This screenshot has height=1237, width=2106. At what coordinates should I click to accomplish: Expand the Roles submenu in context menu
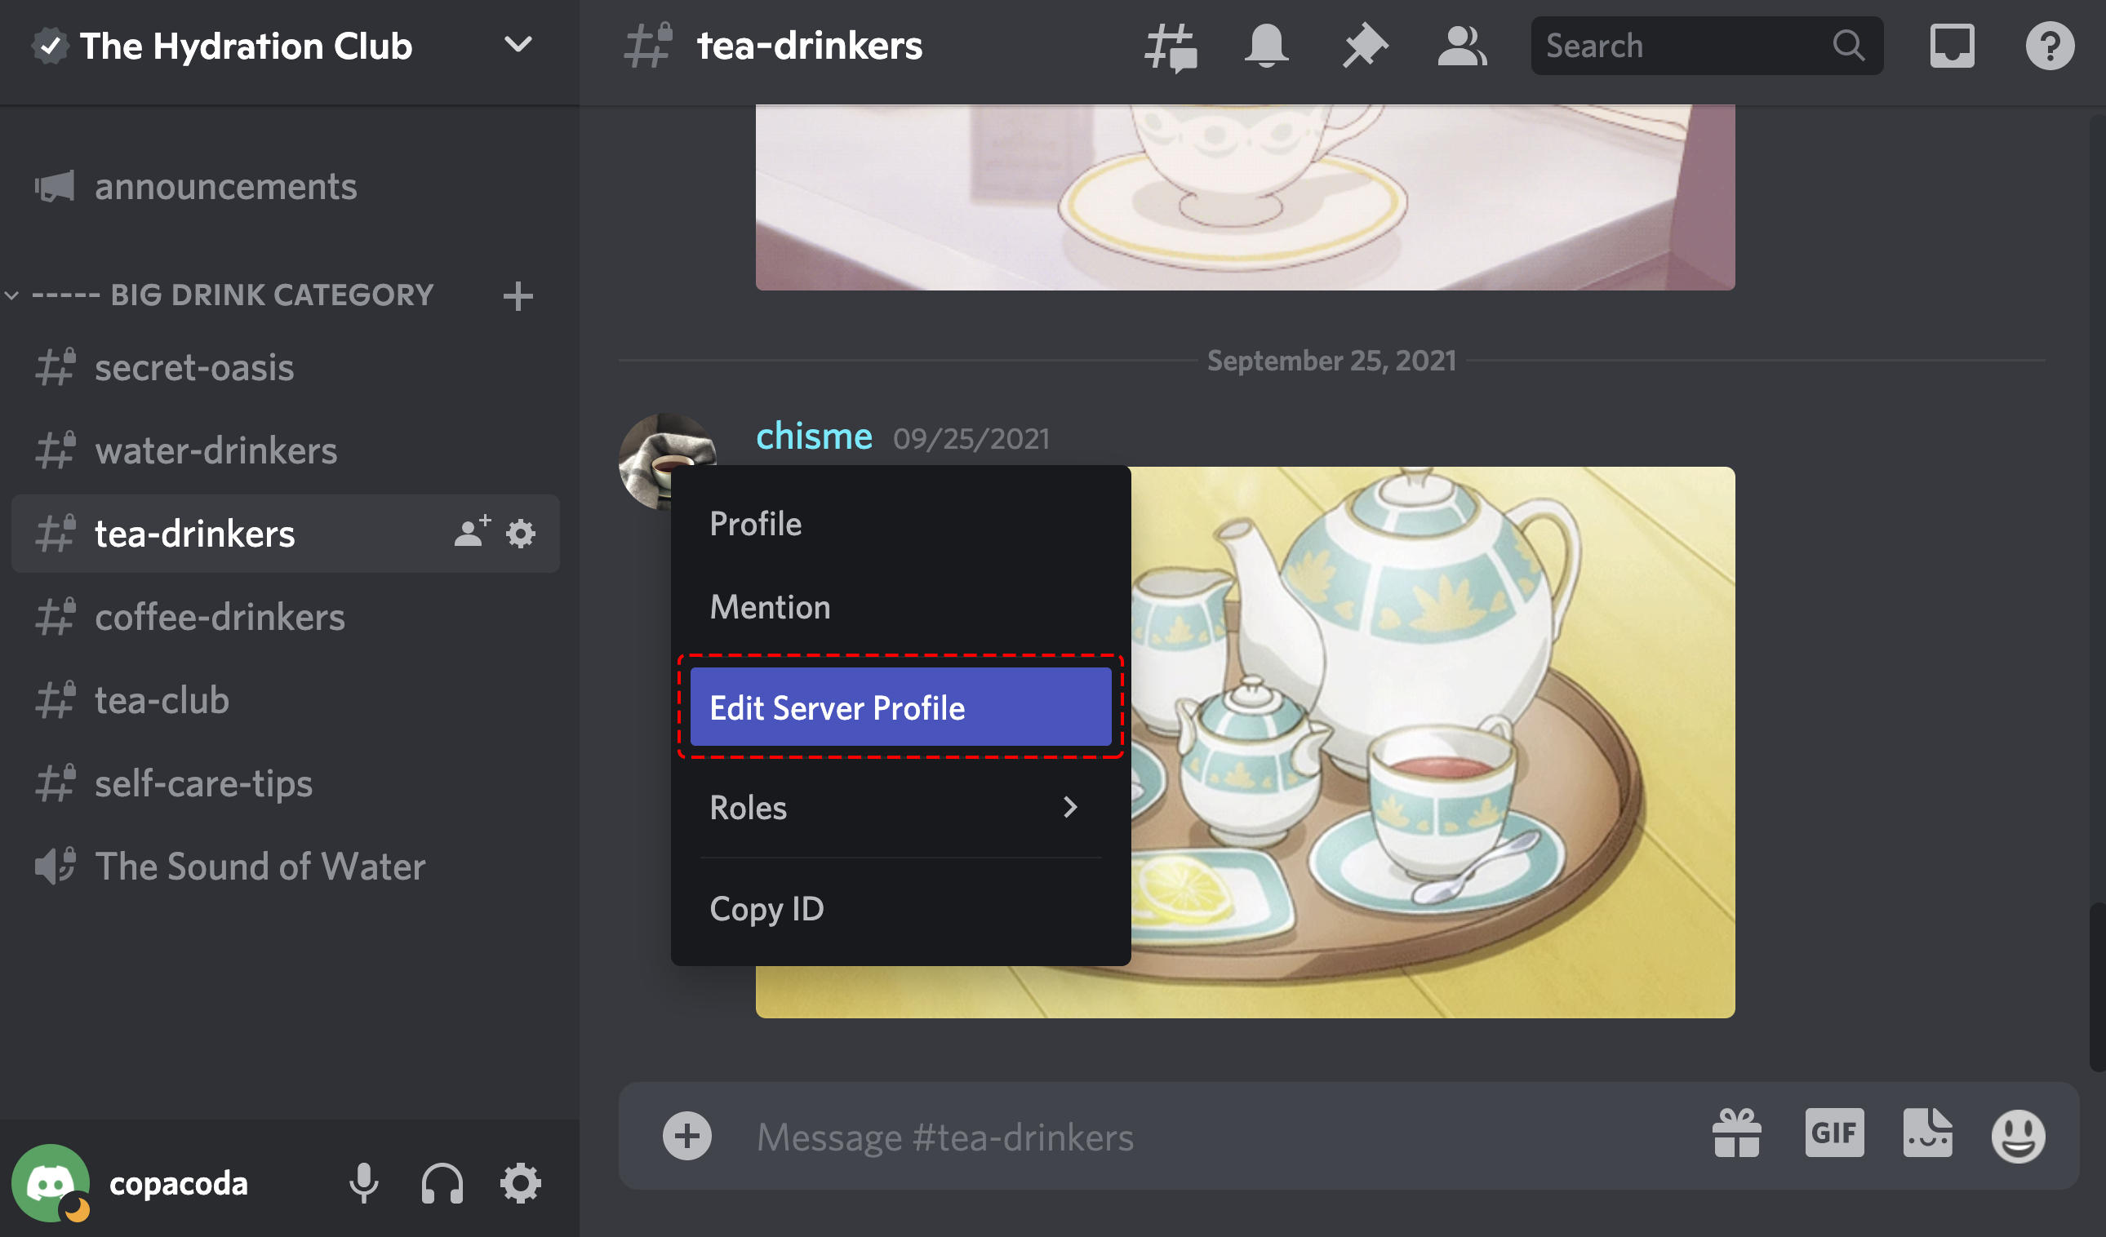click(900, 807)
